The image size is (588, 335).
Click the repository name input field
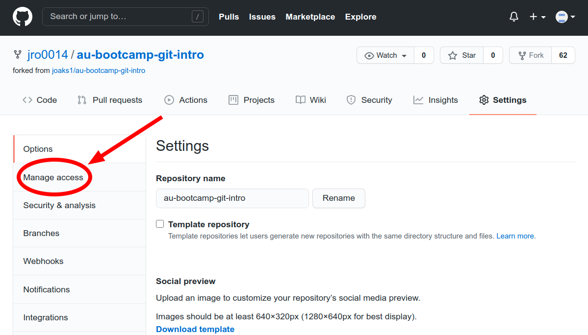[x=232, y=198]
